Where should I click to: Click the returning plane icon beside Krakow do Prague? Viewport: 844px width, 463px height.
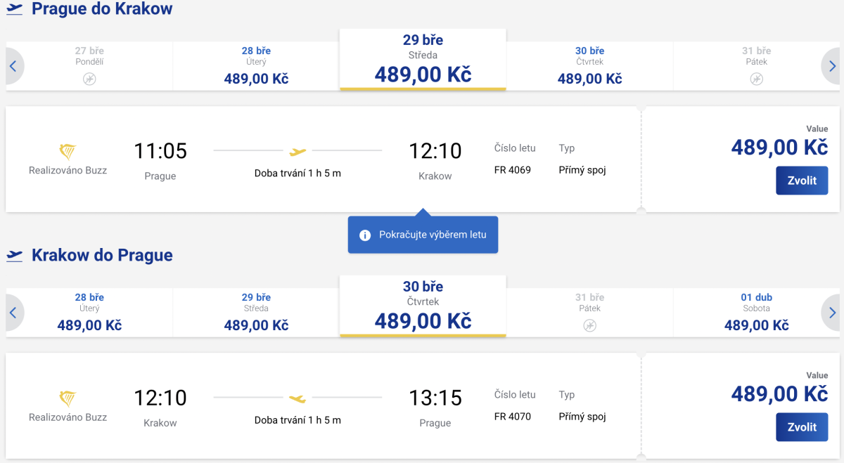[x=14, y=256]
